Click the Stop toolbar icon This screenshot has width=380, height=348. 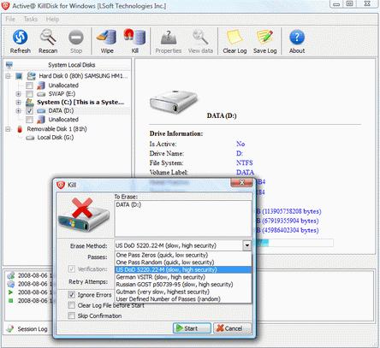(x=76, y=38)
